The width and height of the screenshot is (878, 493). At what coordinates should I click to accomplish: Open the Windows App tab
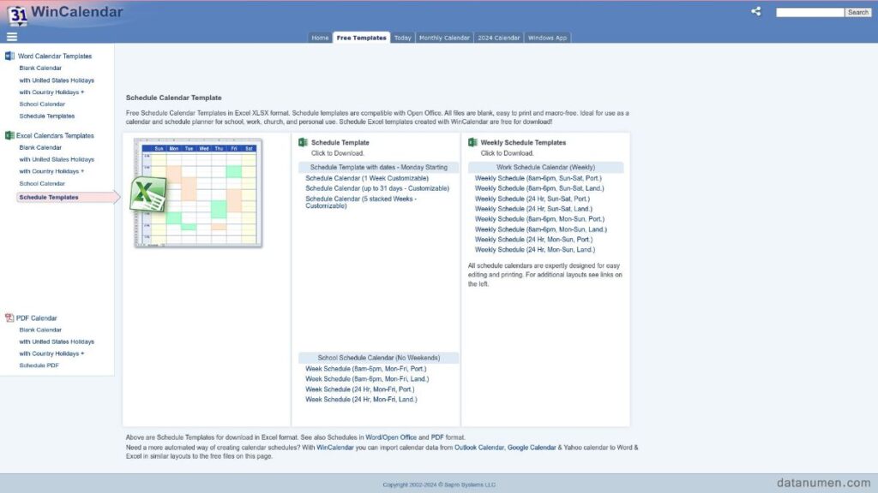(x=547, y=38)
